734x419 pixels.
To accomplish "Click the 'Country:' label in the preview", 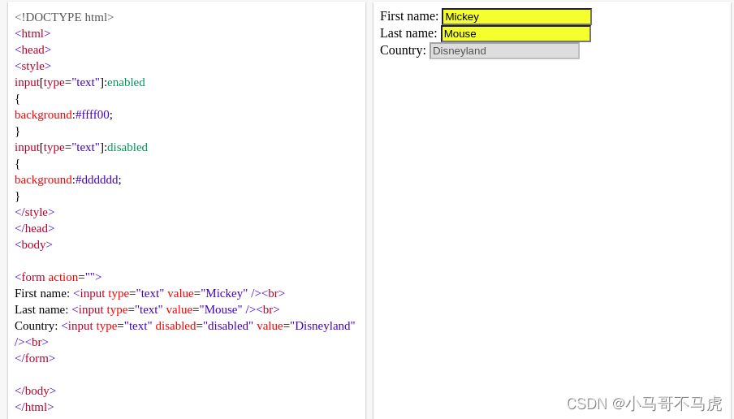I will point(403,50).
